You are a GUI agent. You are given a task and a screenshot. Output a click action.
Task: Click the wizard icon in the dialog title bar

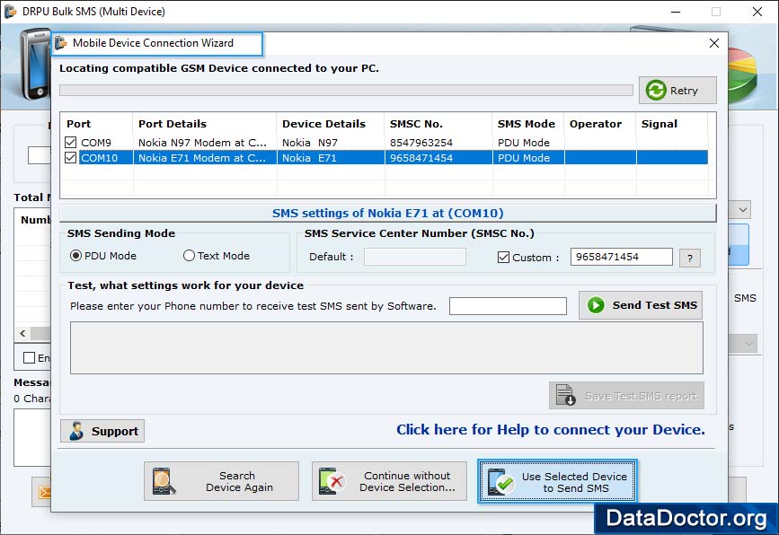(x=61, y=43)
